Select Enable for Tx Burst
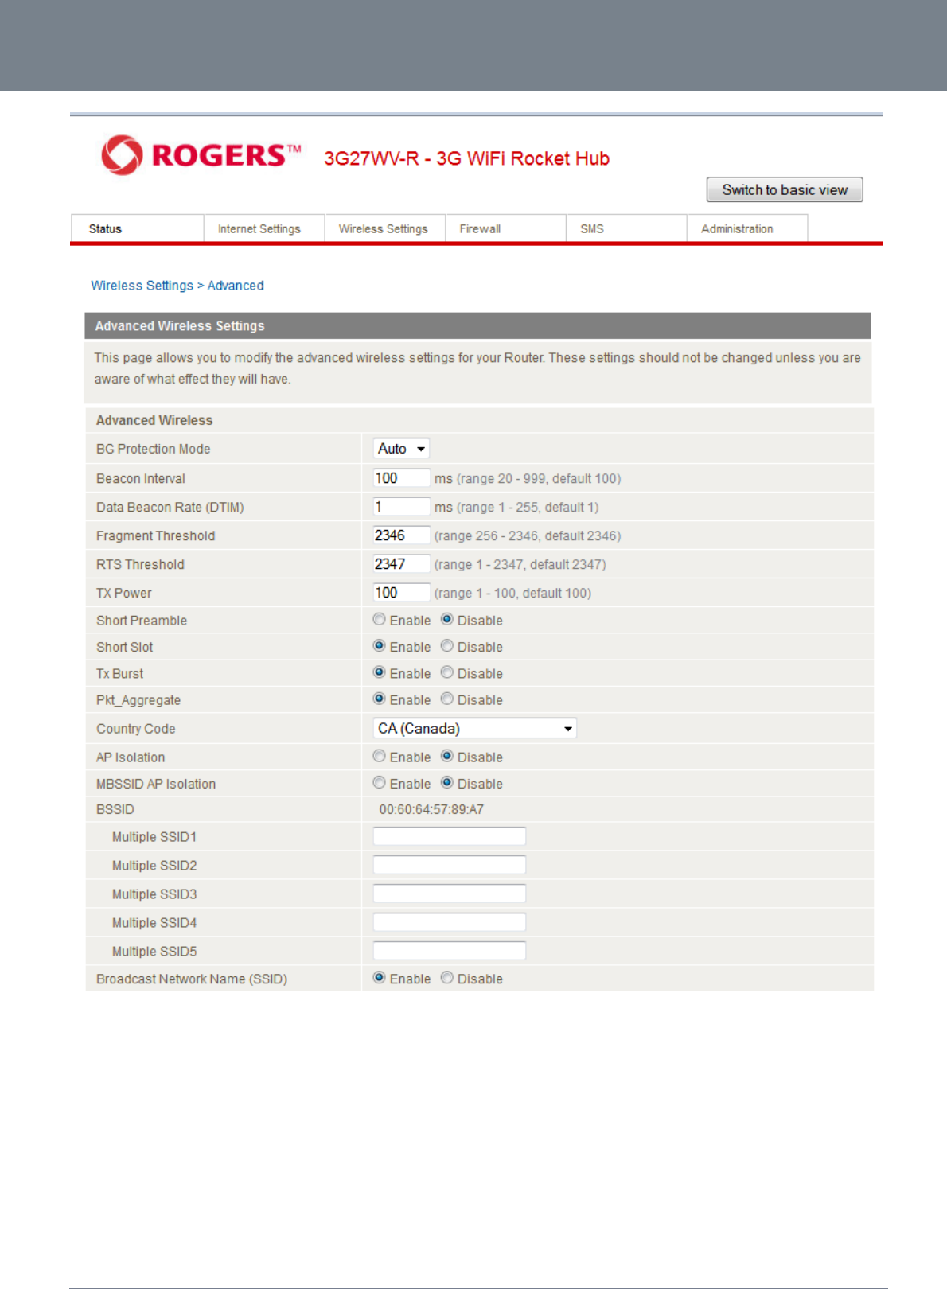The height and width of the screenshot is (1289, 947). (380, 672)
